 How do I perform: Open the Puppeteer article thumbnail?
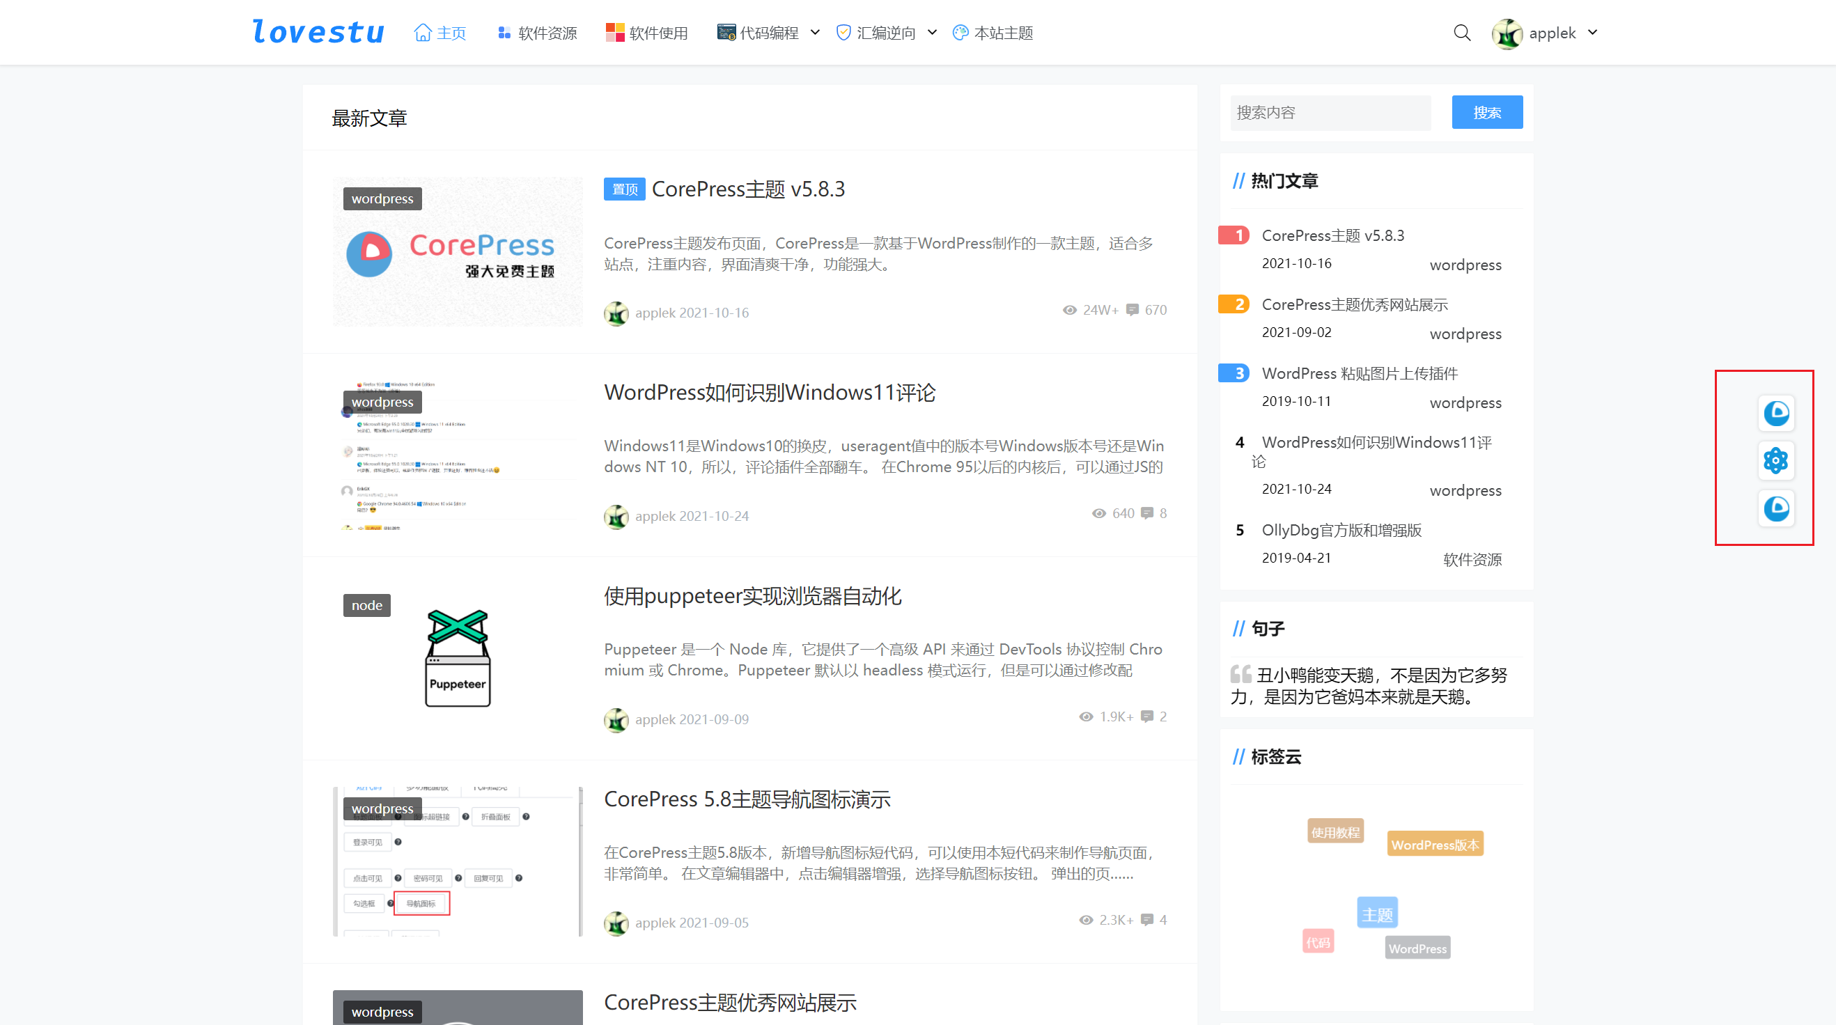coord(458,658)
